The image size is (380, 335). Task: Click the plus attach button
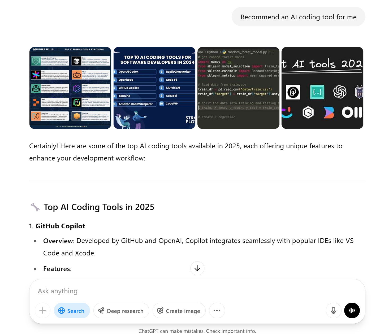(x=42, y=310)
